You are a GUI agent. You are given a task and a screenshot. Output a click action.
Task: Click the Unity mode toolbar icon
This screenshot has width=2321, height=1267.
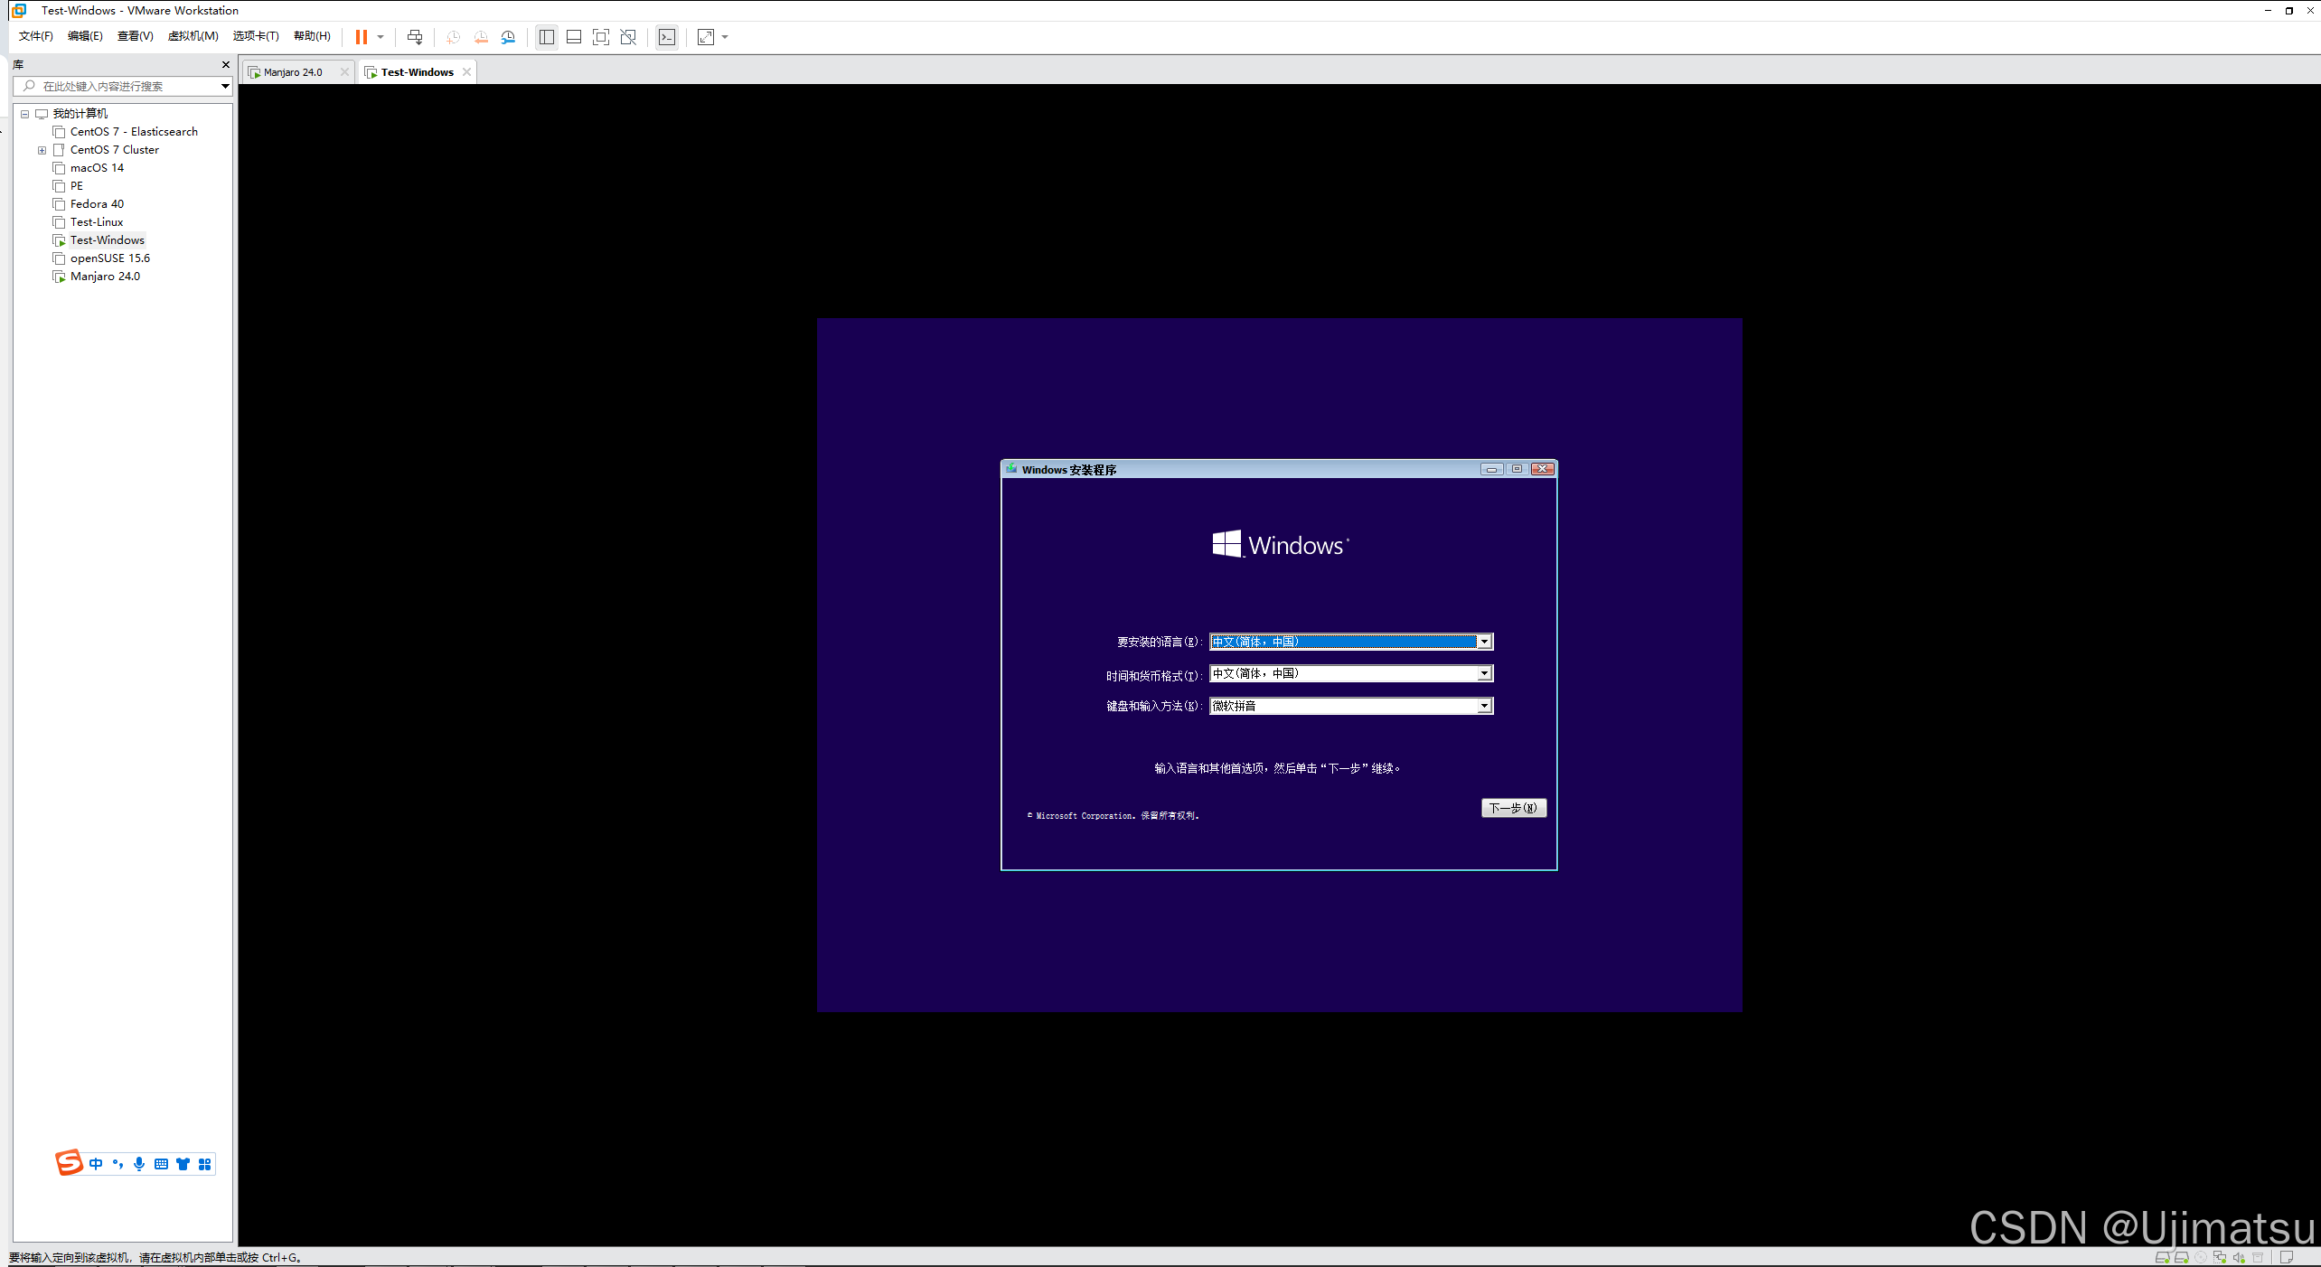tap(628, 37)
